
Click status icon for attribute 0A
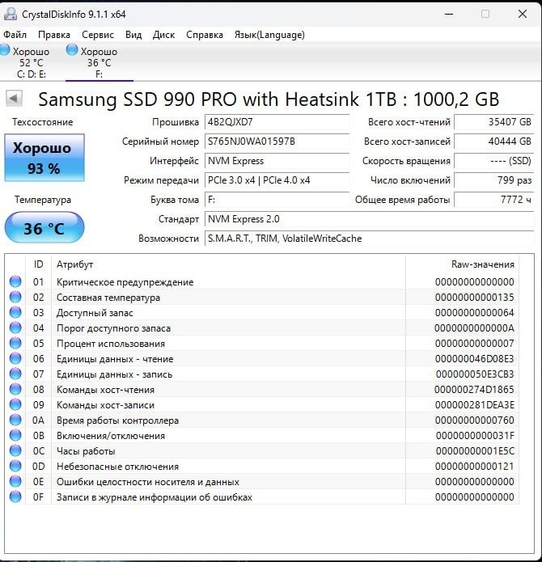pyautogui.click(x=15, y=420)
